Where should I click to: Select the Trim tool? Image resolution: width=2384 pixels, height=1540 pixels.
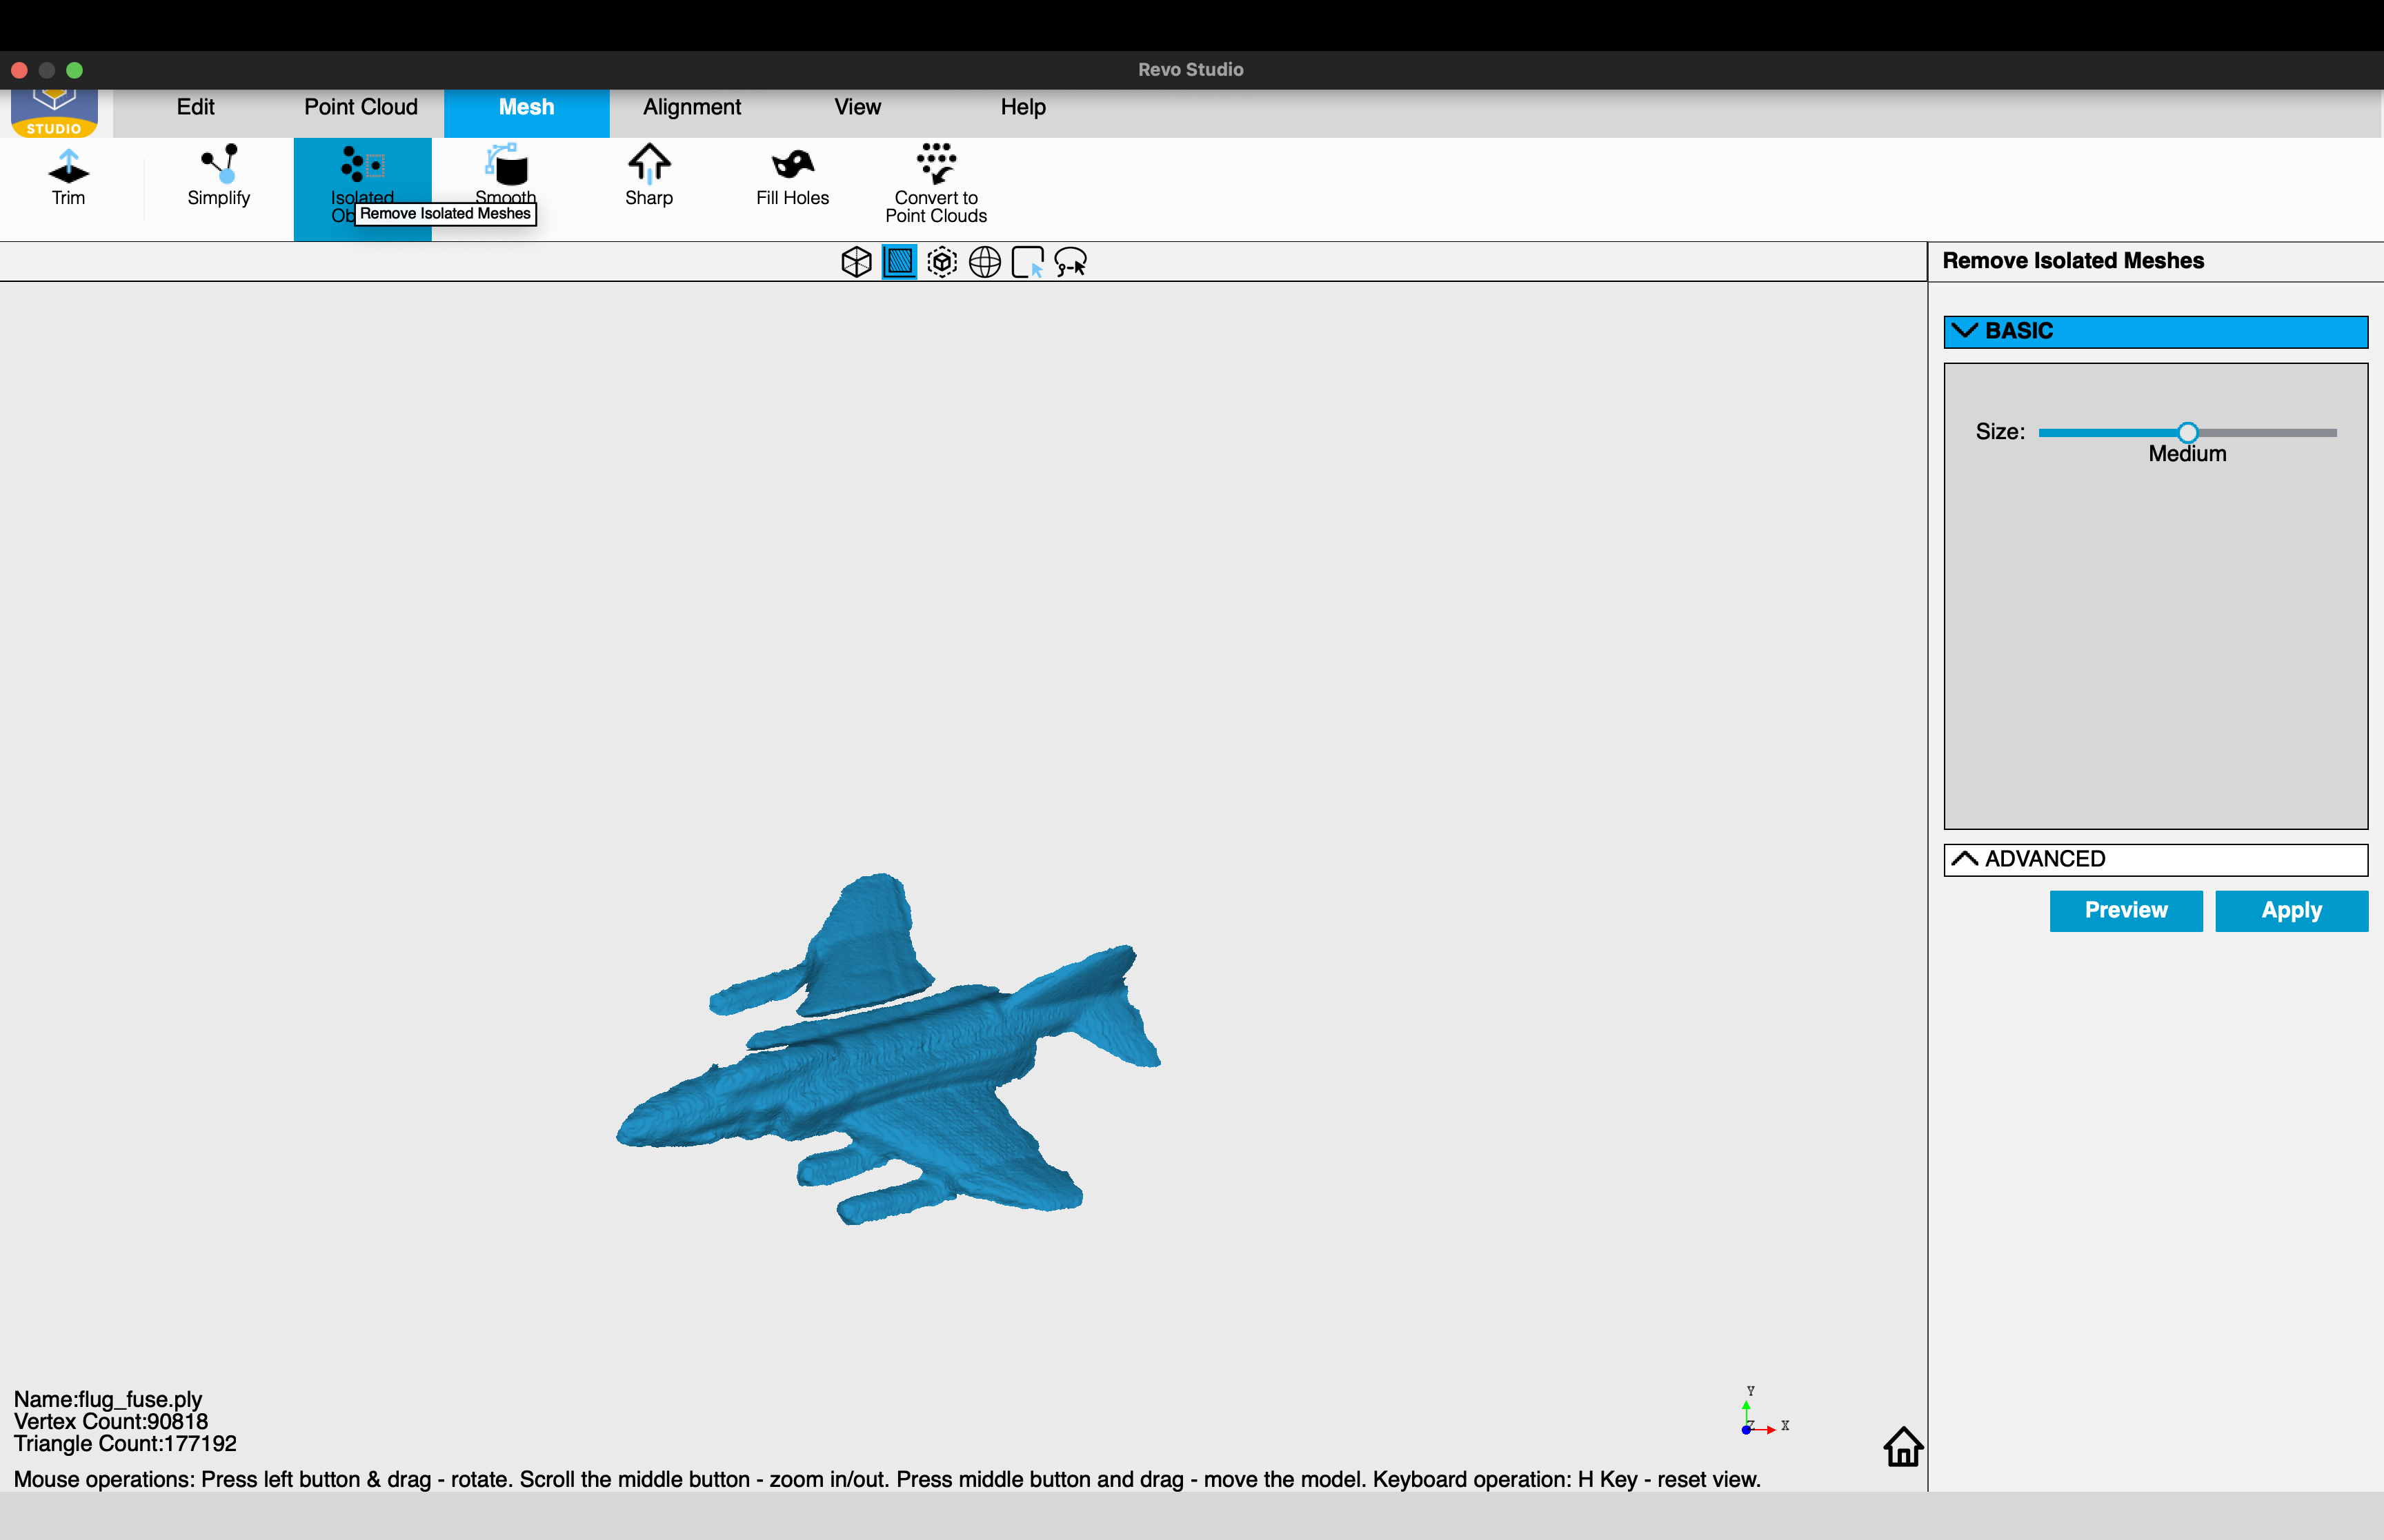[x=68, y=177]
